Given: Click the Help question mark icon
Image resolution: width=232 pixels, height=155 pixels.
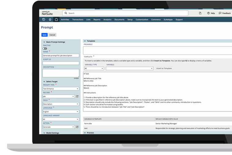Looking at the screenshot, I should [x=208, y=13].
